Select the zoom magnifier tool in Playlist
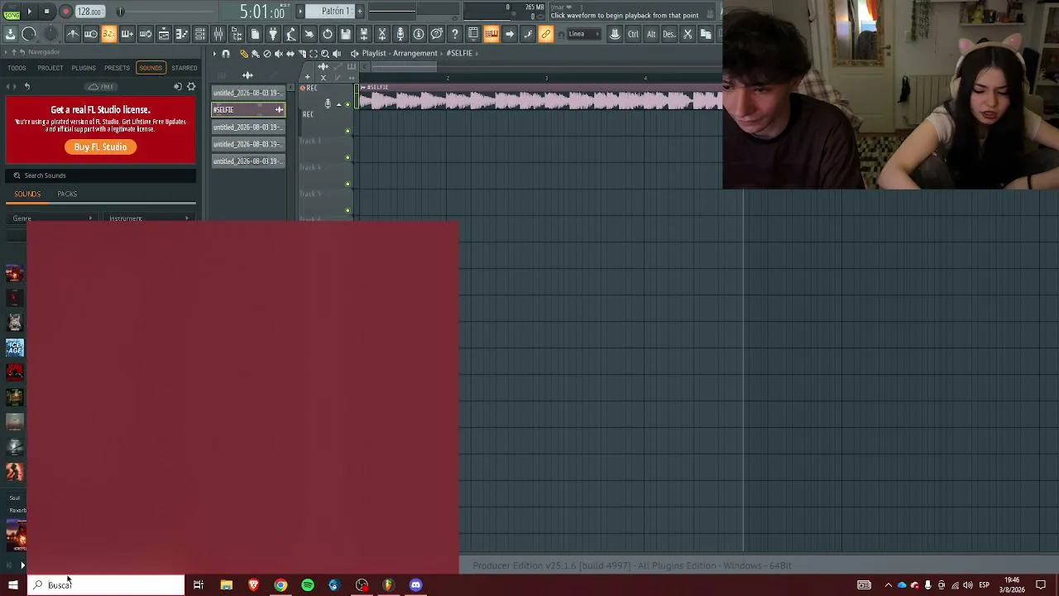The width and height of the screenshot is (1059, 596). pos(324,54)
